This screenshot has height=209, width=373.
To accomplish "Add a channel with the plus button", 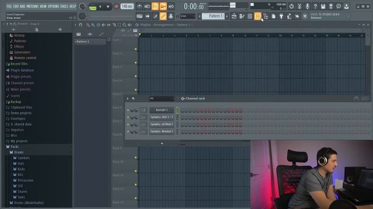I will pos(162,143).
